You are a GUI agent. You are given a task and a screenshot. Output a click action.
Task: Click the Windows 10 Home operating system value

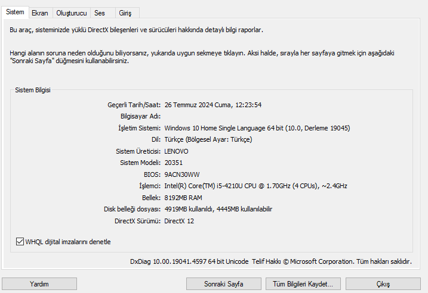(257, 128)
